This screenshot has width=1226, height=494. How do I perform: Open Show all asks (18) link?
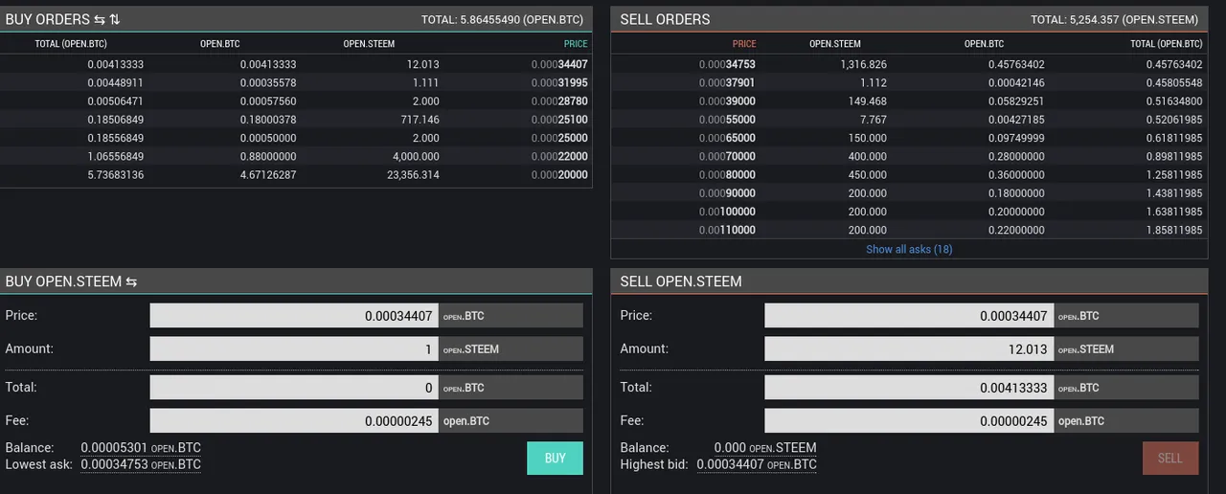point(909,249)
